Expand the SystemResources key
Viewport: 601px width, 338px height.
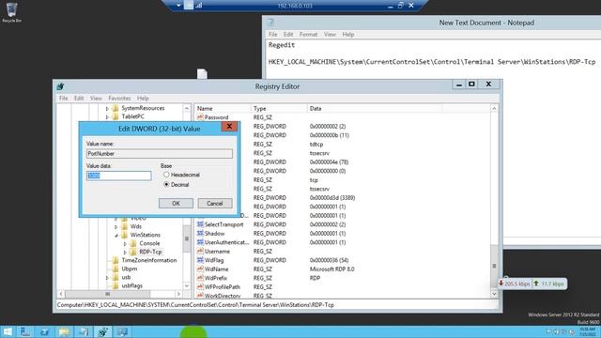[x=107, y=109]
